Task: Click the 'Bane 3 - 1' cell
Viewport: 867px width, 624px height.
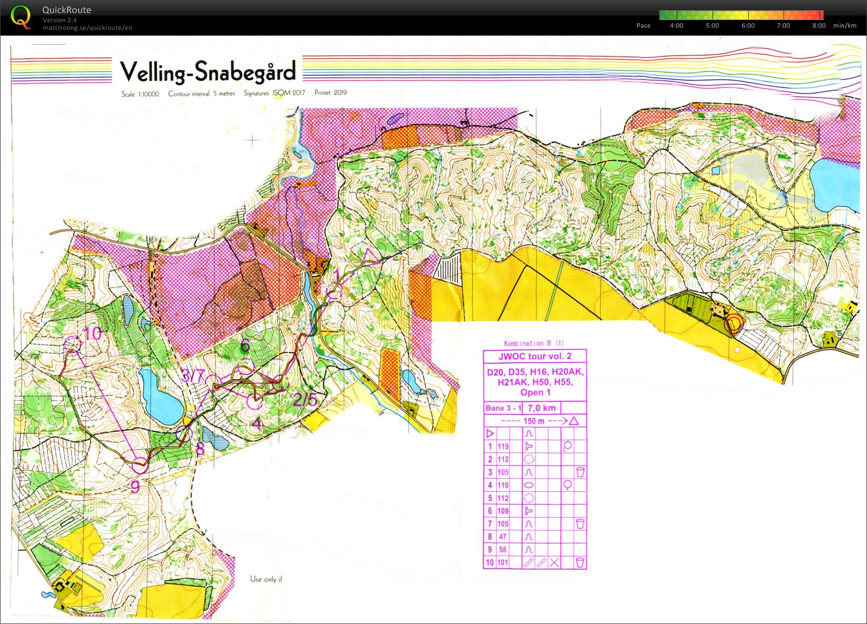Action: click(503, 408)
